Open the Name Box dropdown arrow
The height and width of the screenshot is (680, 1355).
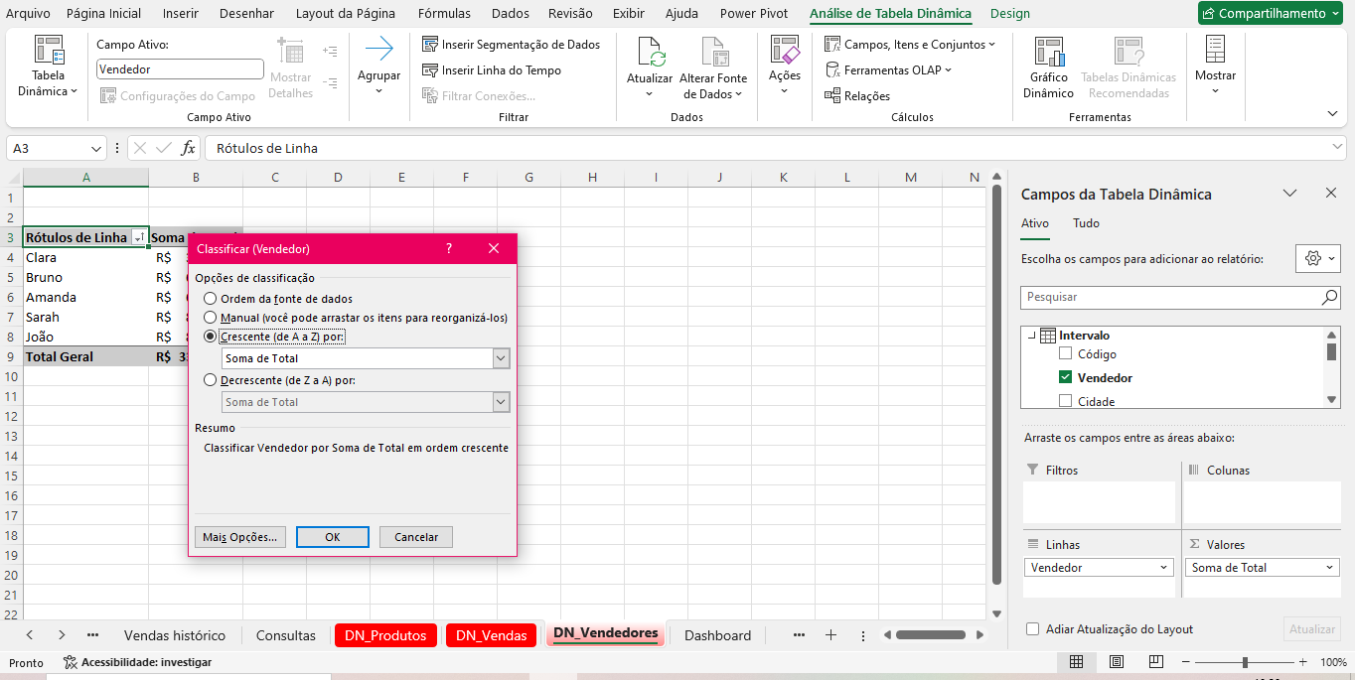(x=96, y=148)
